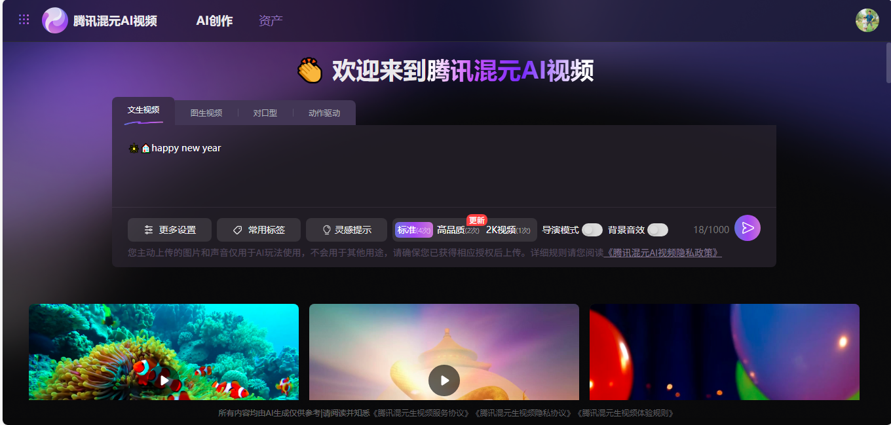Open 更多设置 settings button

coord(170,230)
